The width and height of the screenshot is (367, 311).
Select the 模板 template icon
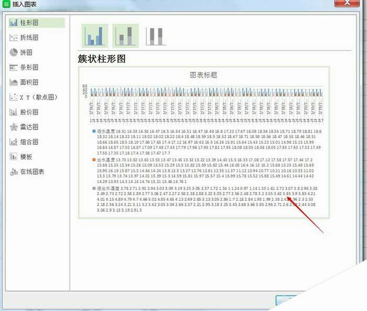tap(14, 157)
